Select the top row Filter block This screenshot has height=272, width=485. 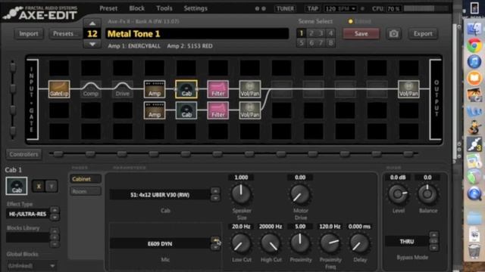click(218, 89)
